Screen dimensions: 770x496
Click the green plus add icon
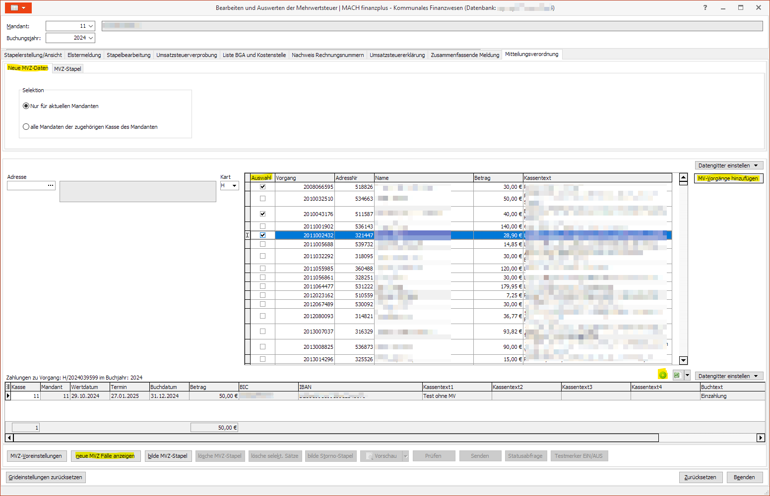pyautogui.click(x=662, y=375)
